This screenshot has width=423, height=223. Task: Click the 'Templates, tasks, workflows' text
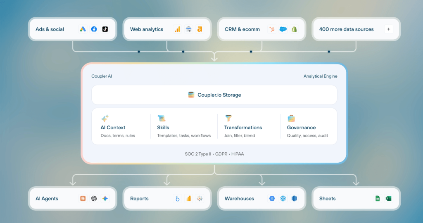pos(184,135)
